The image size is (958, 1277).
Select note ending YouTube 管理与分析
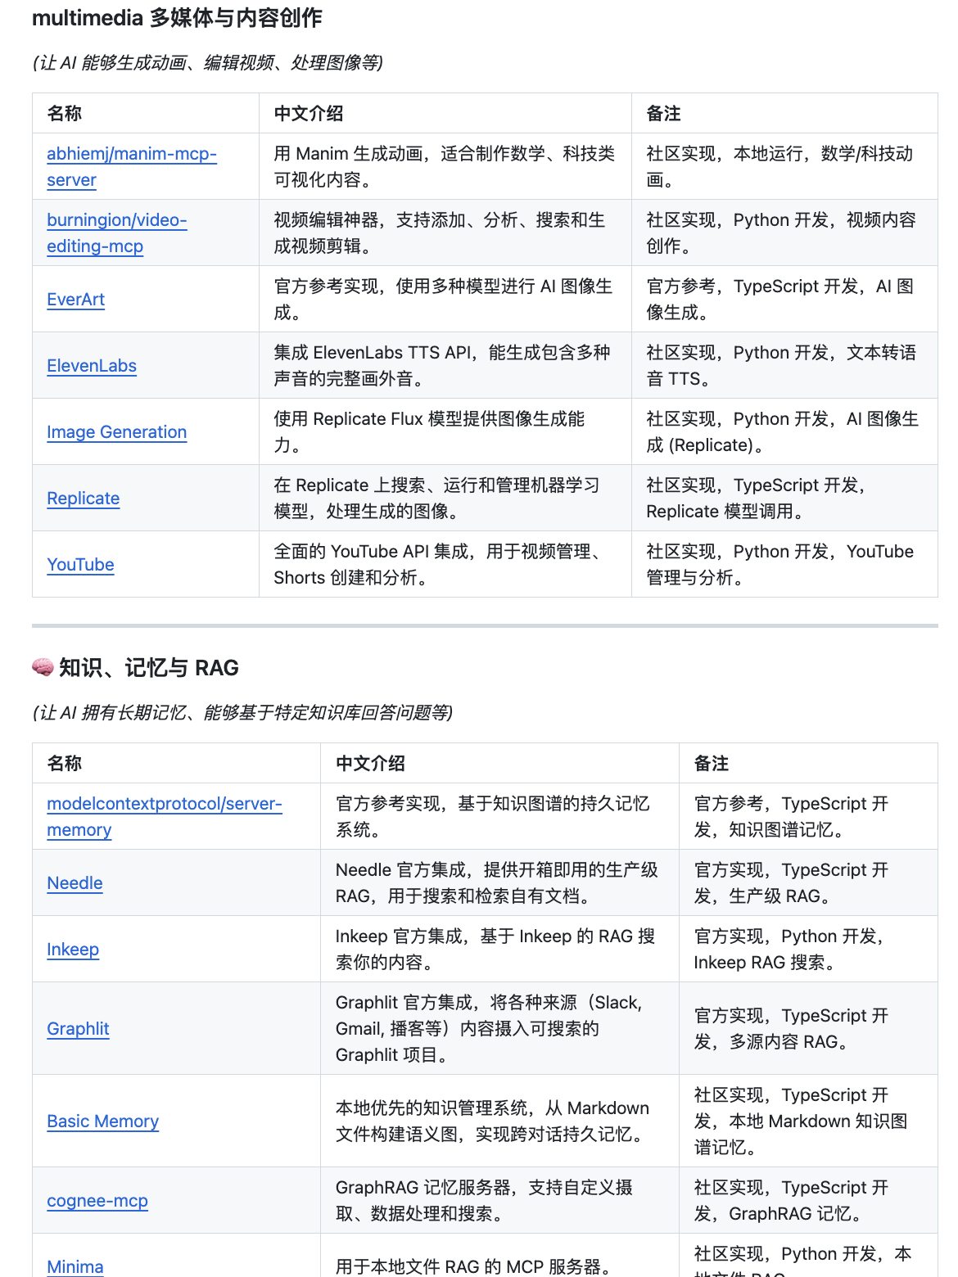click(780, 565)
